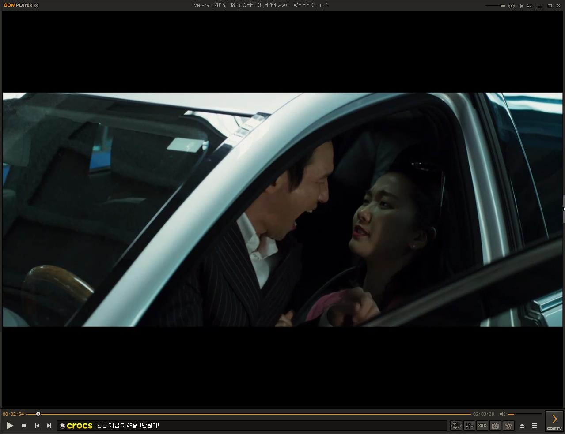Open the broadcast/cast icon in title bar
Screen dimensions: 565x434
pyautogui.click(x=512, y=6)
